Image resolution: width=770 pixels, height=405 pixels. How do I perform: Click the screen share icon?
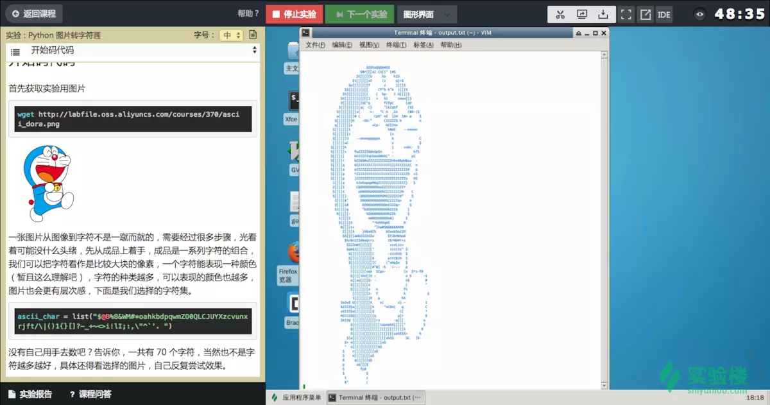pyautogui.click(x=582, y=14)
